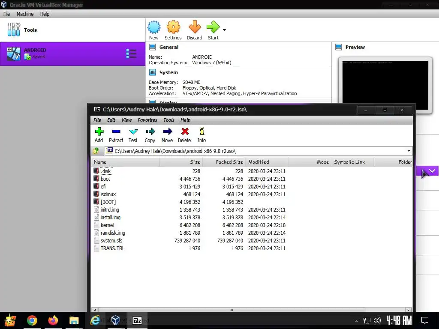Open Google Chrome from taskbar
This screenshot has width=439, height=329.
32,320
